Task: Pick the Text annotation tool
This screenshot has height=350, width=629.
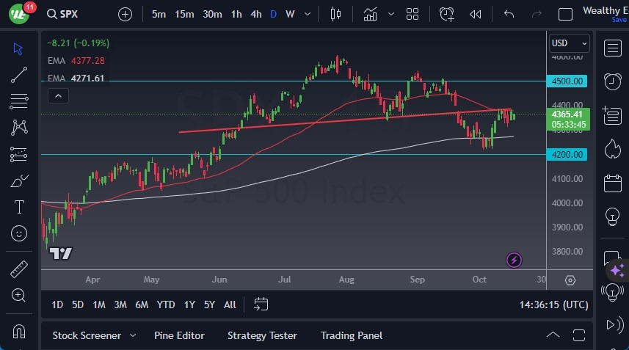Action: [x=19, y=207]
